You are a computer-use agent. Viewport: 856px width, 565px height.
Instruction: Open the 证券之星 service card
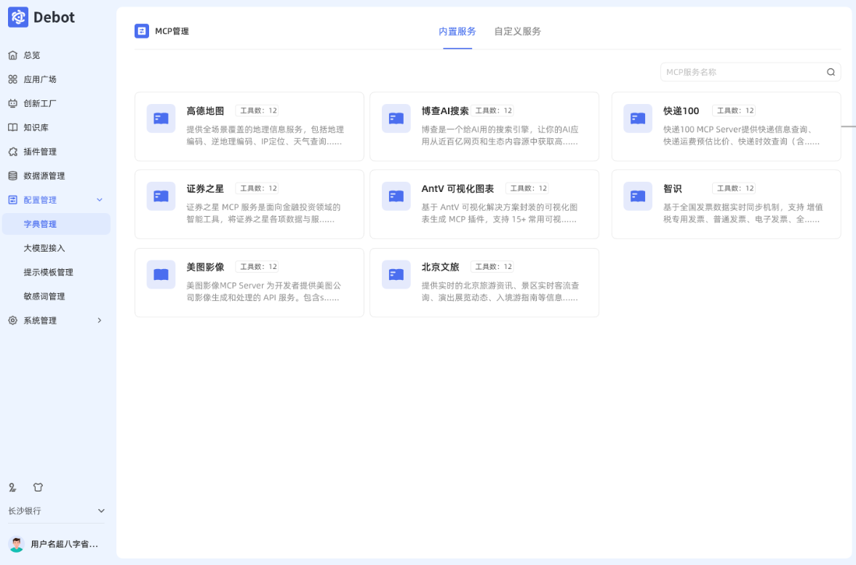[249, 204]
